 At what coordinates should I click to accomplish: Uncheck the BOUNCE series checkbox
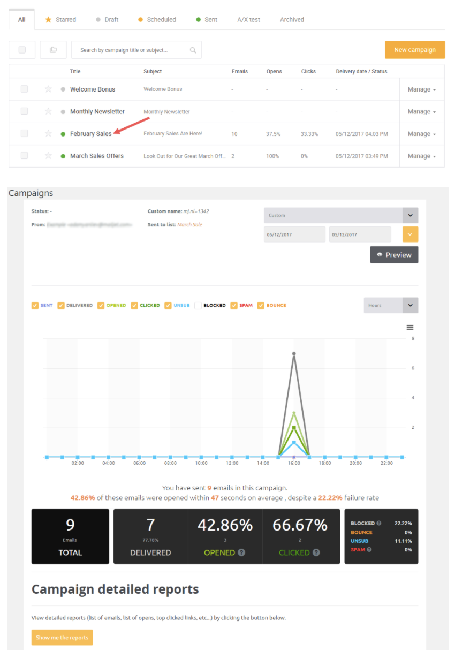[261, 306]
